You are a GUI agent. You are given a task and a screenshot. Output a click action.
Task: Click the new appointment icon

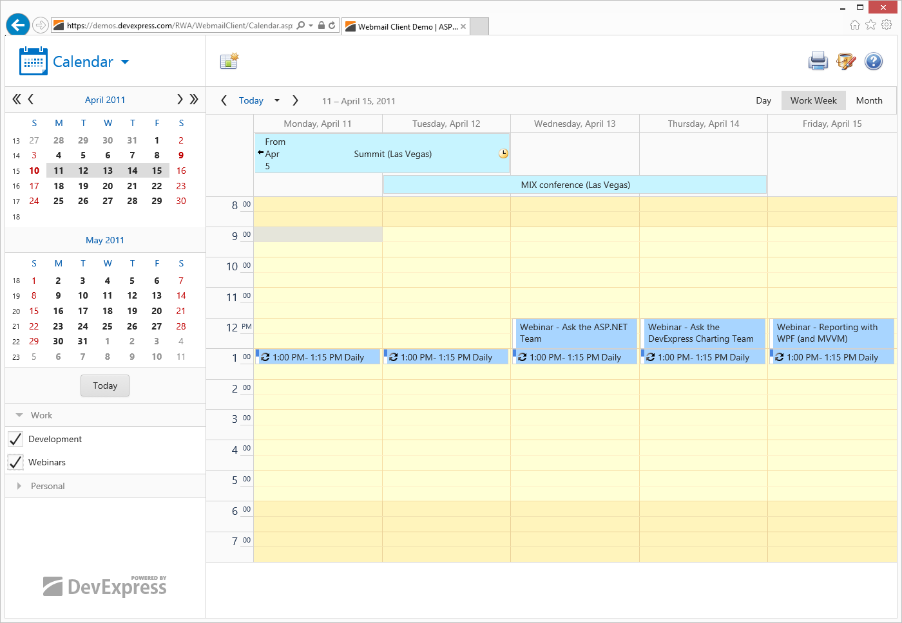229,61
